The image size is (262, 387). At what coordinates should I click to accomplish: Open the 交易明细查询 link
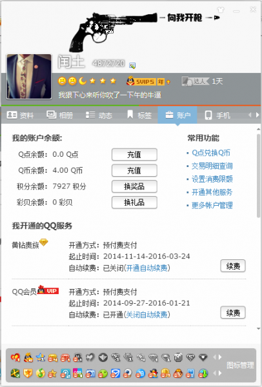point(212,166)
